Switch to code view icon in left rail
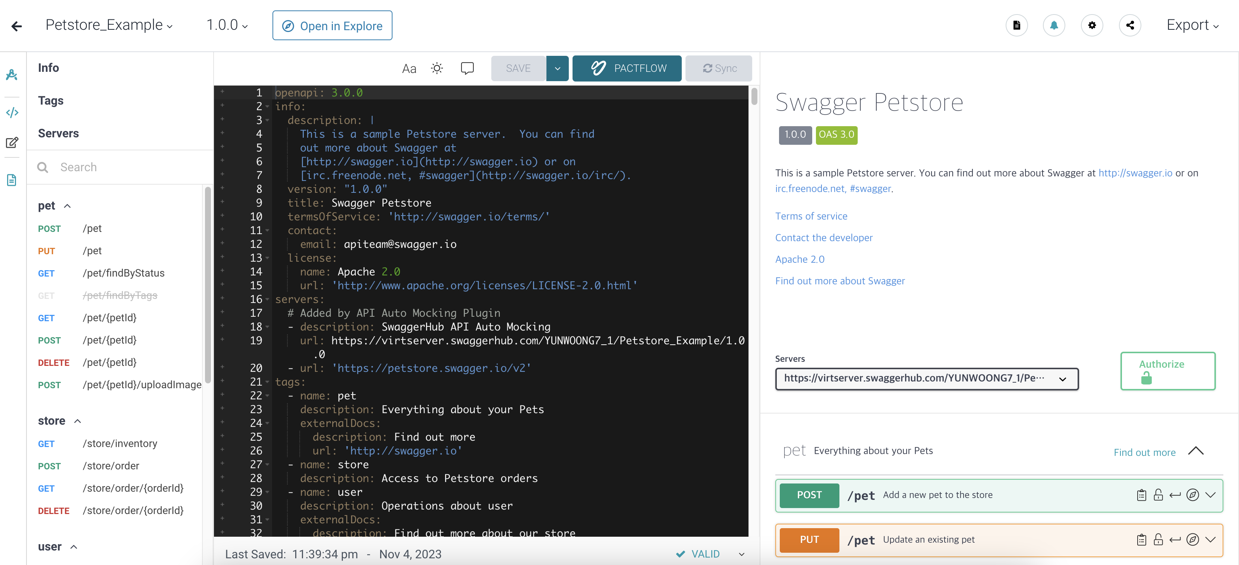 pyautogui.click(x=12, y=112)
